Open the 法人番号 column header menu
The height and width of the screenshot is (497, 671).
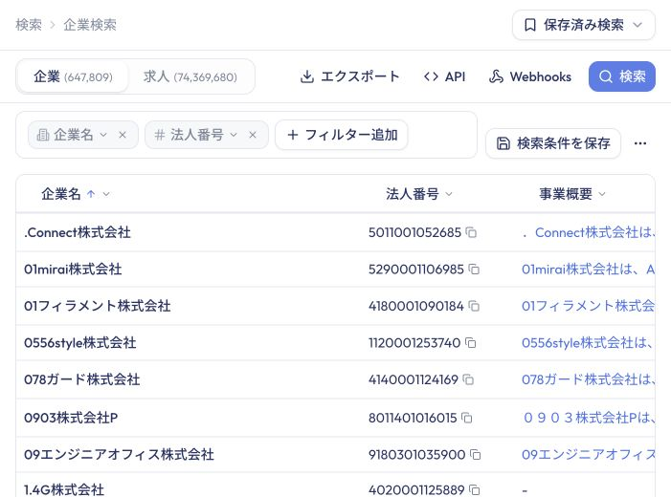tap(449, 194)
